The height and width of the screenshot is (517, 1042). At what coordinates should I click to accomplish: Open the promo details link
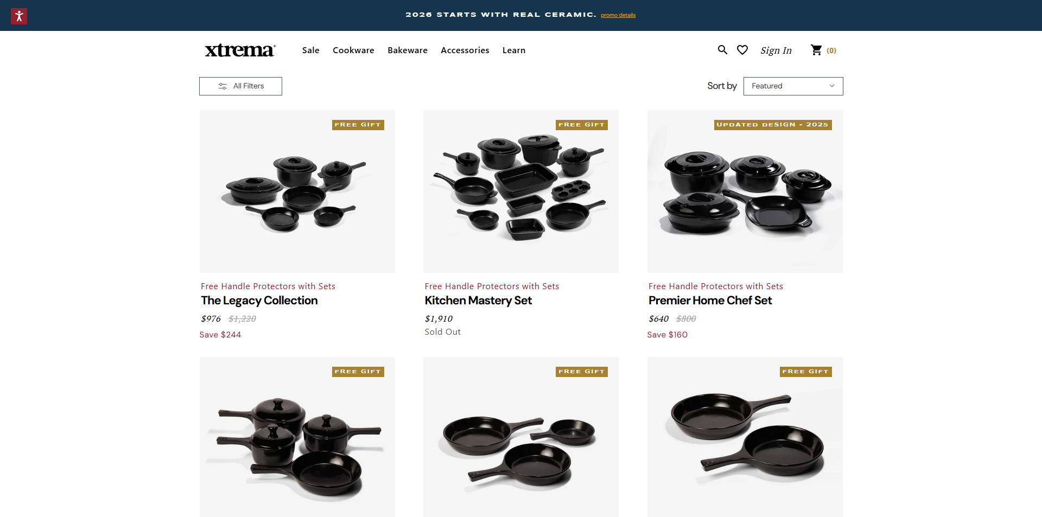point(618,15)
